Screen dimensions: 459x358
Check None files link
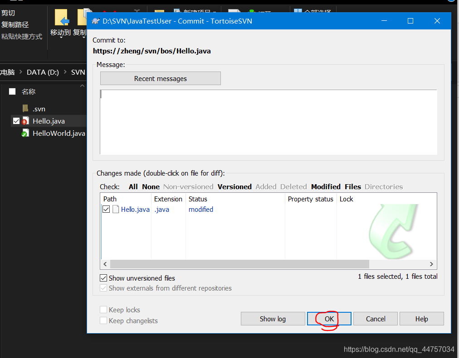[151, 186]
